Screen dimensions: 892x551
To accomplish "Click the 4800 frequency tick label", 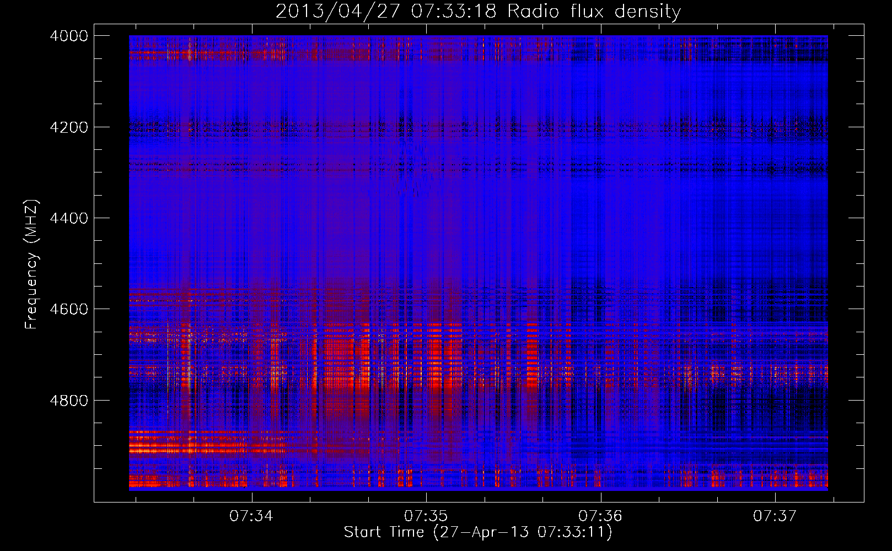I will 69,401.
